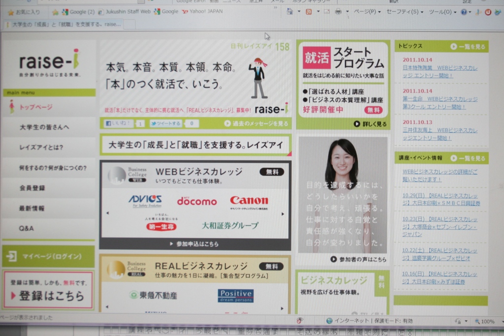The width and height of the screenshot is (504, 336).
Task: Open WEBビジネスカレッジの詳細 event link
Action: (x=440, y=176)
